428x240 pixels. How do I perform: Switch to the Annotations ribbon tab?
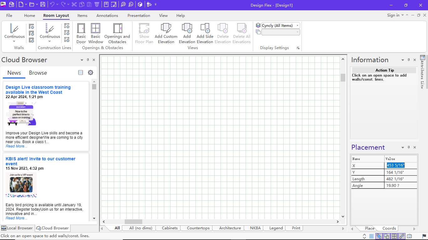pos(107,16)
